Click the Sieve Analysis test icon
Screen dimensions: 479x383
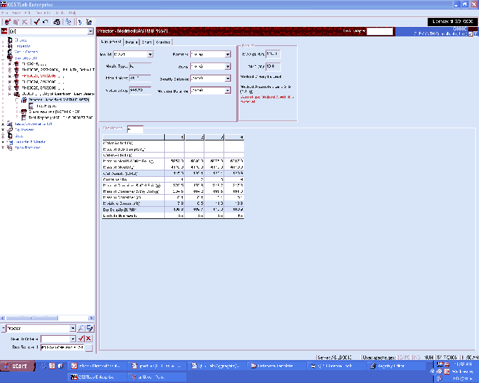pos(24,112)
